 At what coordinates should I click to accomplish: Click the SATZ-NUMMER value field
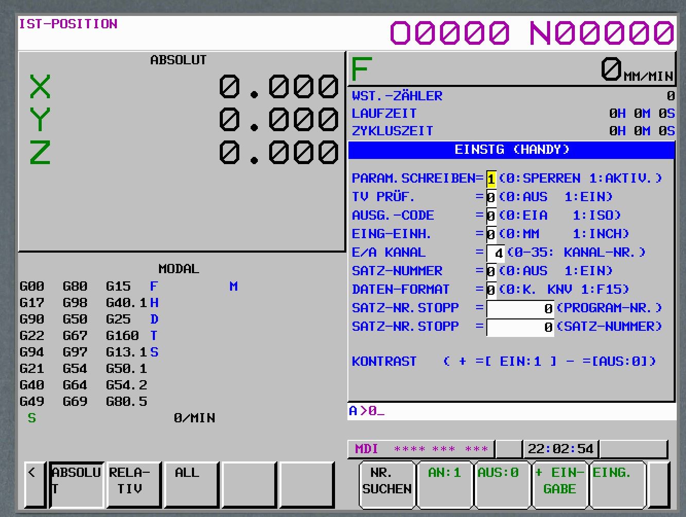(x=491, y=272)
